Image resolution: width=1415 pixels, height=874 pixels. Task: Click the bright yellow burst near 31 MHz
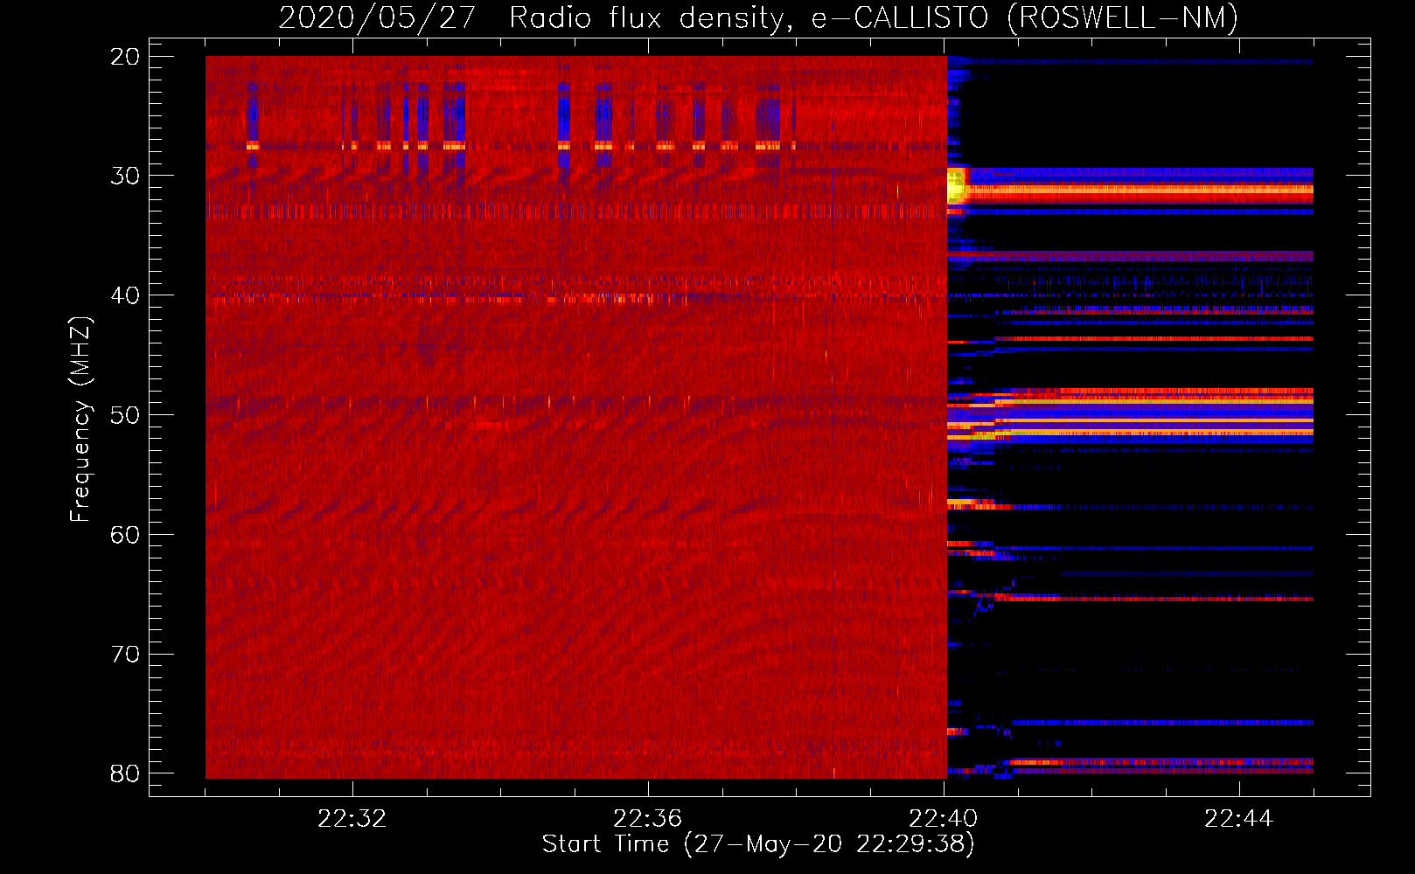click(956, 185)
